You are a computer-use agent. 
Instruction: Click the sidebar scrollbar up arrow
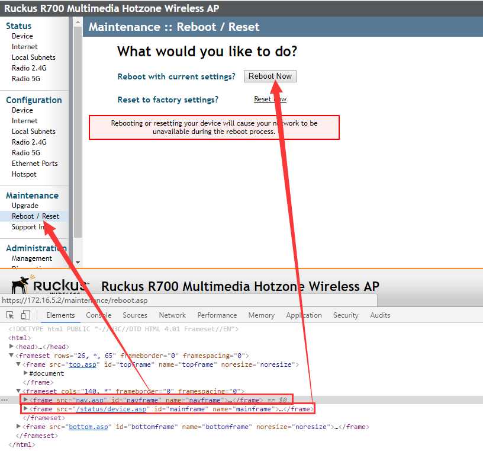78,22
